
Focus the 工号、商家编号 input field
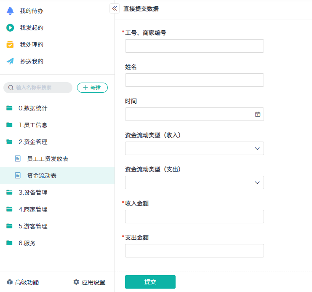(194, 46)
